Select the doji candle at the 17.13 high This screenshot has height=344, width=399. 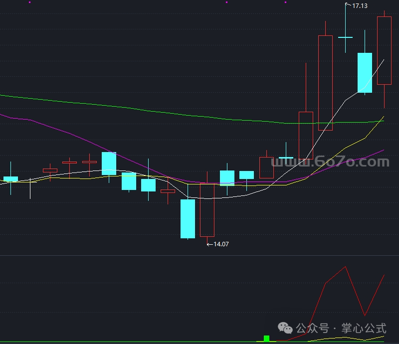pos(345,37)
